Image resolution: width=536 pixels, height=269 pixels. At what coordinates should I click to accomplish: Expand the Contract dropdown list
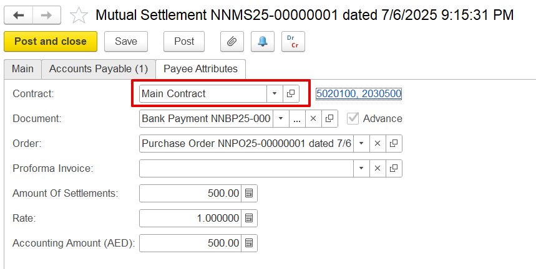tap(275, 93)
